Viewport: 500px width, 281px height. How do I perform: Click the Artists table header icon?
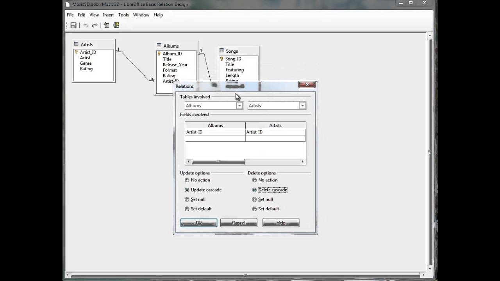(x=76, y=44)
